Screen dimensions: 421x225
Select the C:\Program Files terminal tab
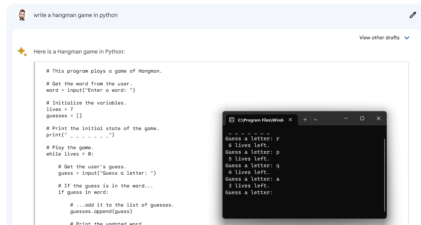point(262,120)
